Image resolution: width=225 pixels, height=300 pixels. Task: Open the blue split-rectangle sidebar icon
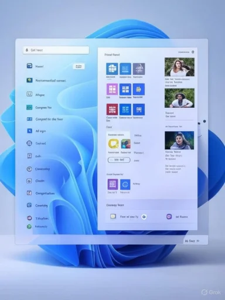point(29,119)
